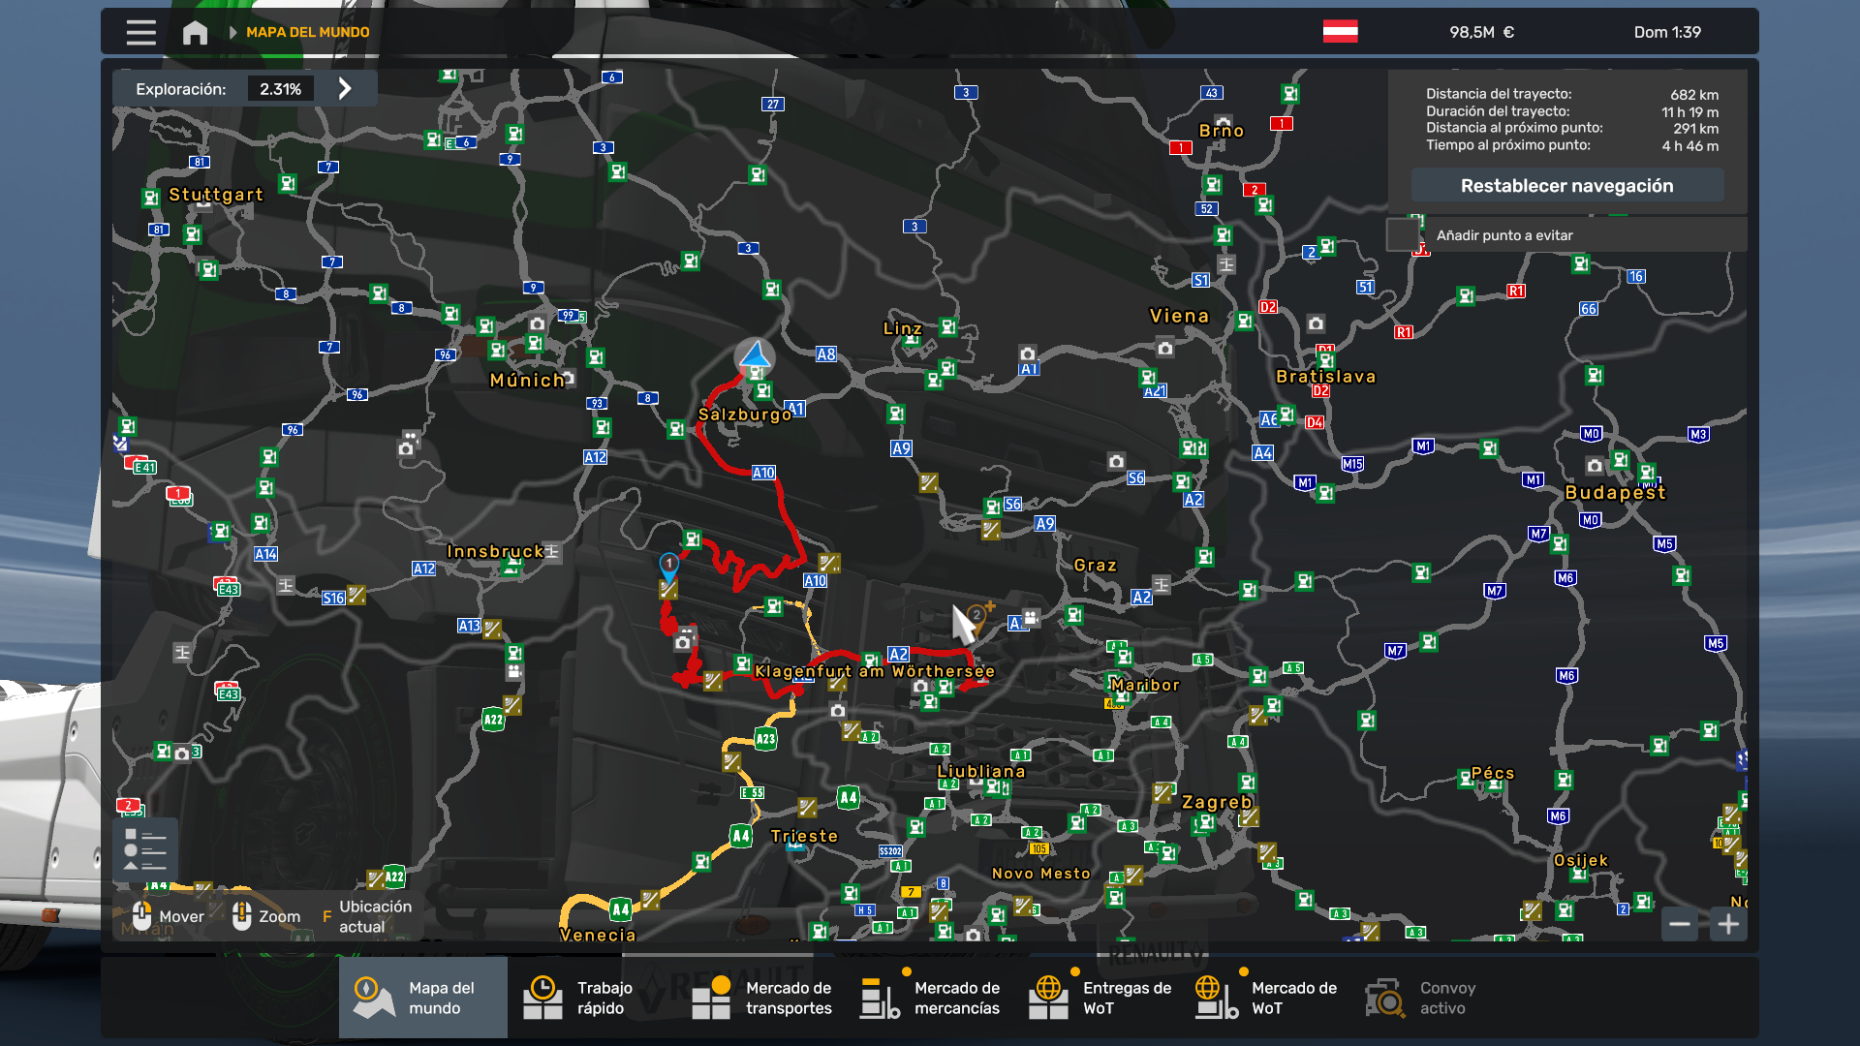Click the 98,5M € balance
Viewport: 1860px width, 1046px height.
click(x=1481, y=32)
